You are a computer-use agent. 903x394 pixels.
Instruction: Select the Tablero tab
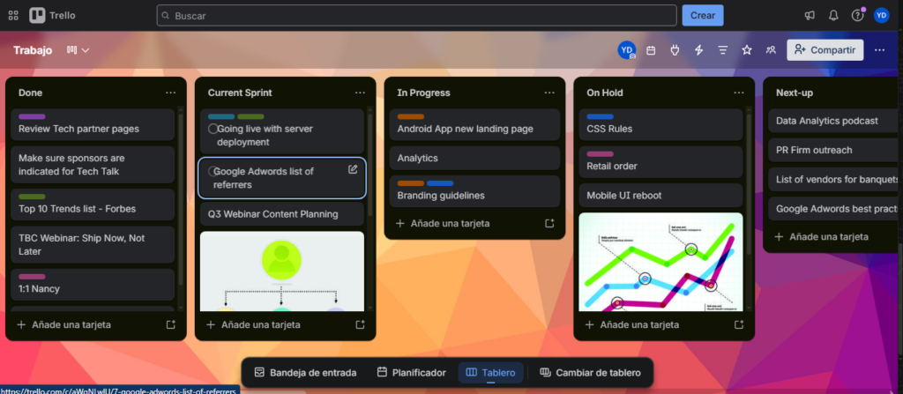490,373
